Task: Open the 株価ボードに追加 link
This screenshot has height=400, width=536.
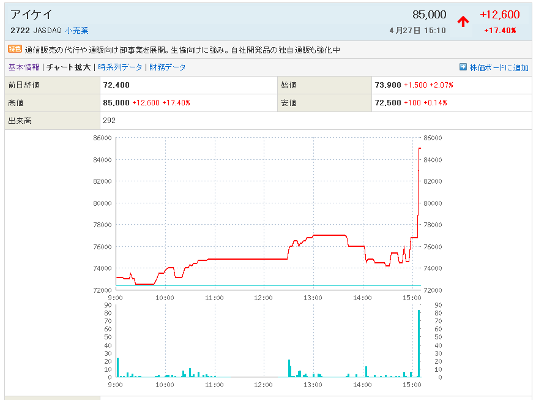Action: pos(499,68)
